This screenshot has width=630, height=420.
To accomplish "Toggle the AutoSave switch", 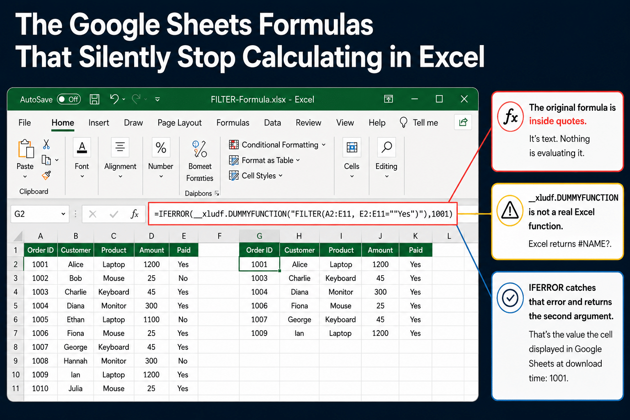I will [69, 99].
